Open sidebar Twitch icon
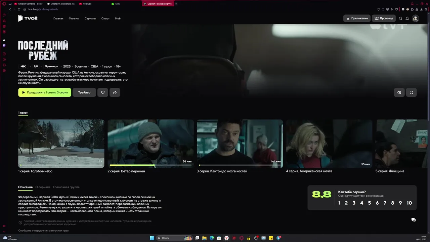Screen dimensions: 430x242 click(4, 45)
